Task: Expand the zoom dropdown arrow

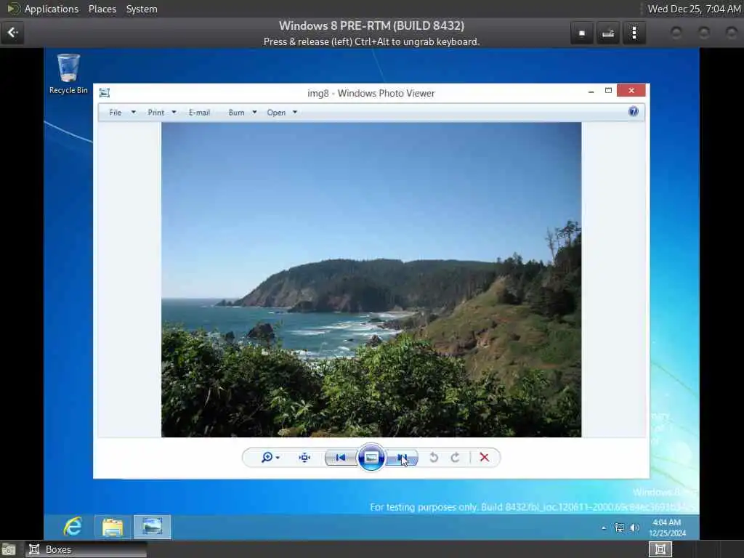Action: (x=278, y=458)
